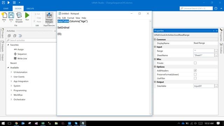The width and height of the screenshot is (224, 126).
Task: Collapse the Output property group
Action: (155, 82)
